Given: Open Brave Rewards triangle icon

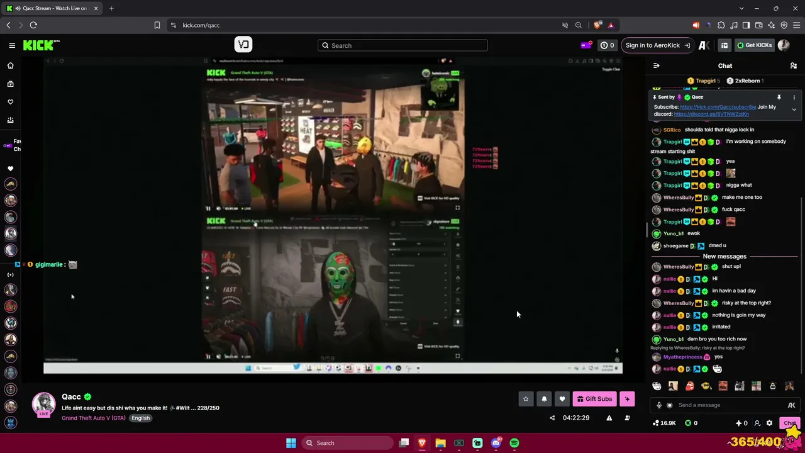Looking at the screenshot, I should click(611, 25).
